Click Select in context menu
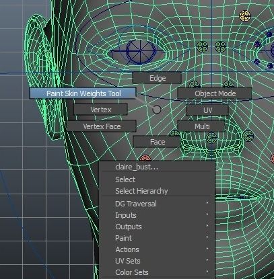Screen dimensions: 274x279 coord(157,180)
